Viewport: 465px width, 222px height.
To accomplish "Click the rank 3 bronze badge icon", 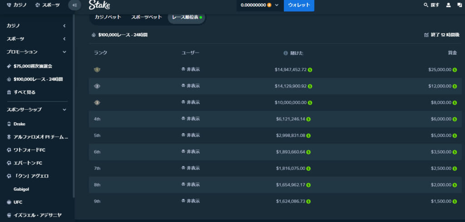I will click(x=97, y=103).
